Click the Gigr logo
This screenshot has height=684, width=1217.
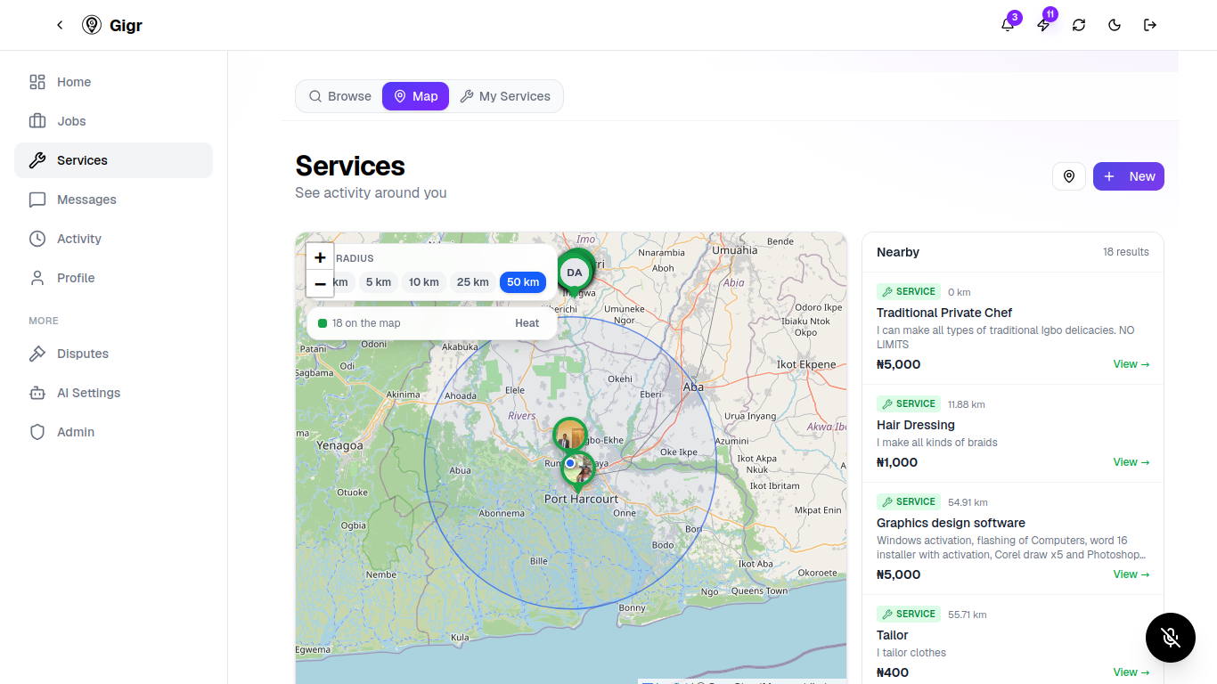click(112, 25)
